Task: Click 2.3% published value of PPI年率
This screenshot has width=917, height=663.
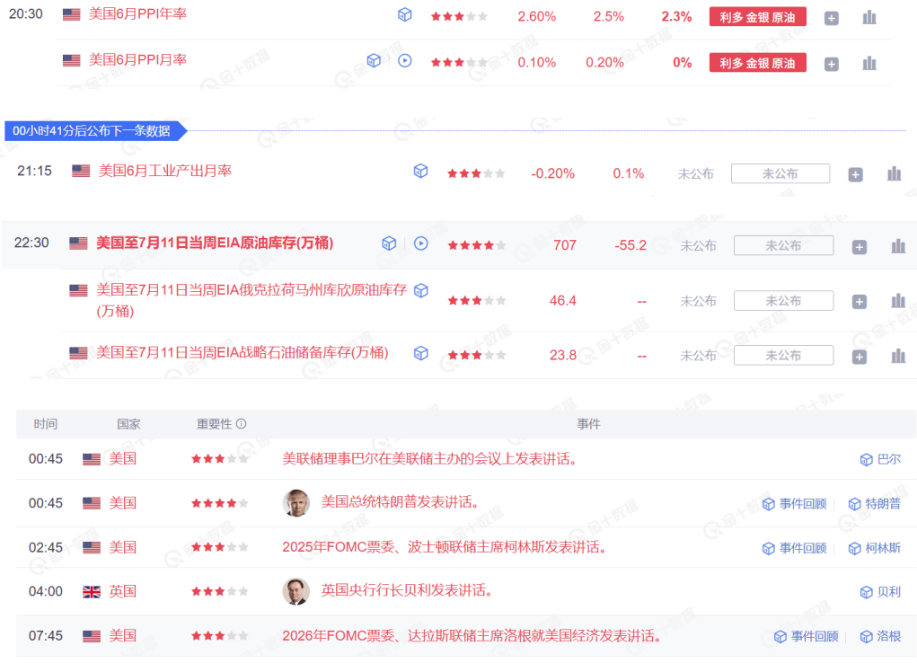Action: point(676,16)
